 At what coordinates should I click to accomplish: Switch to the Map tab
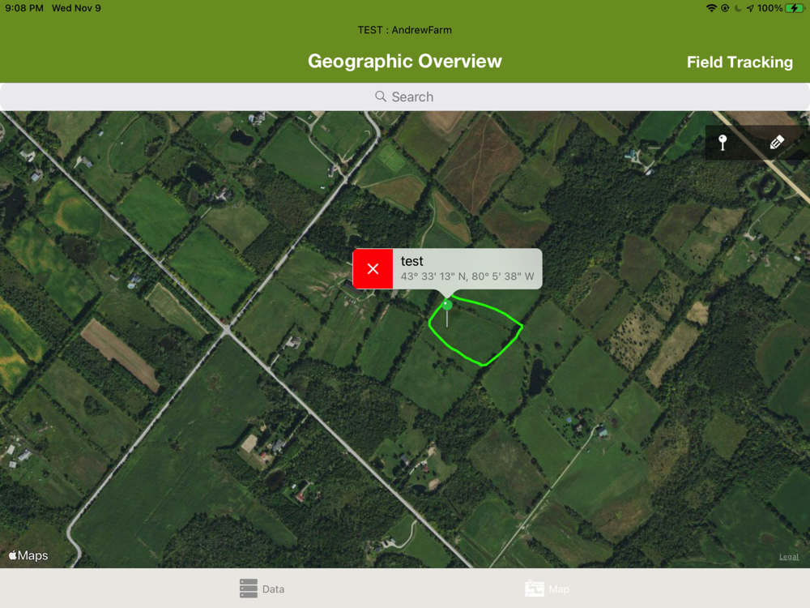click(547, 589)
